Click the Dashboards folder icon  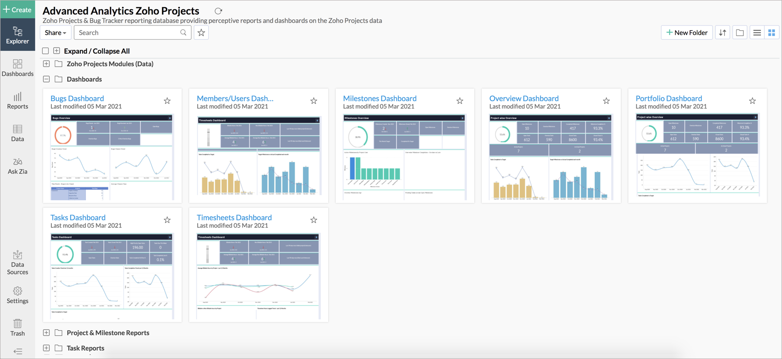tap(58, 79)
